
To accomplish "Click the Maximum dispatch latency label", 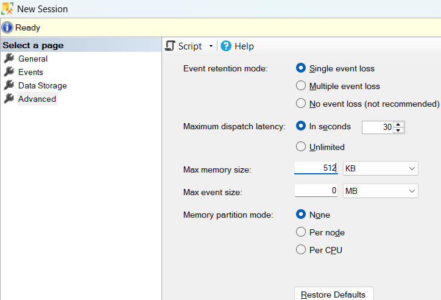I will pos(235,126).
